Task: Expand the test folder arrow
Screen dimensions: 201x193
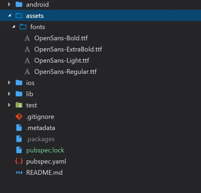Action: point(9,105)
